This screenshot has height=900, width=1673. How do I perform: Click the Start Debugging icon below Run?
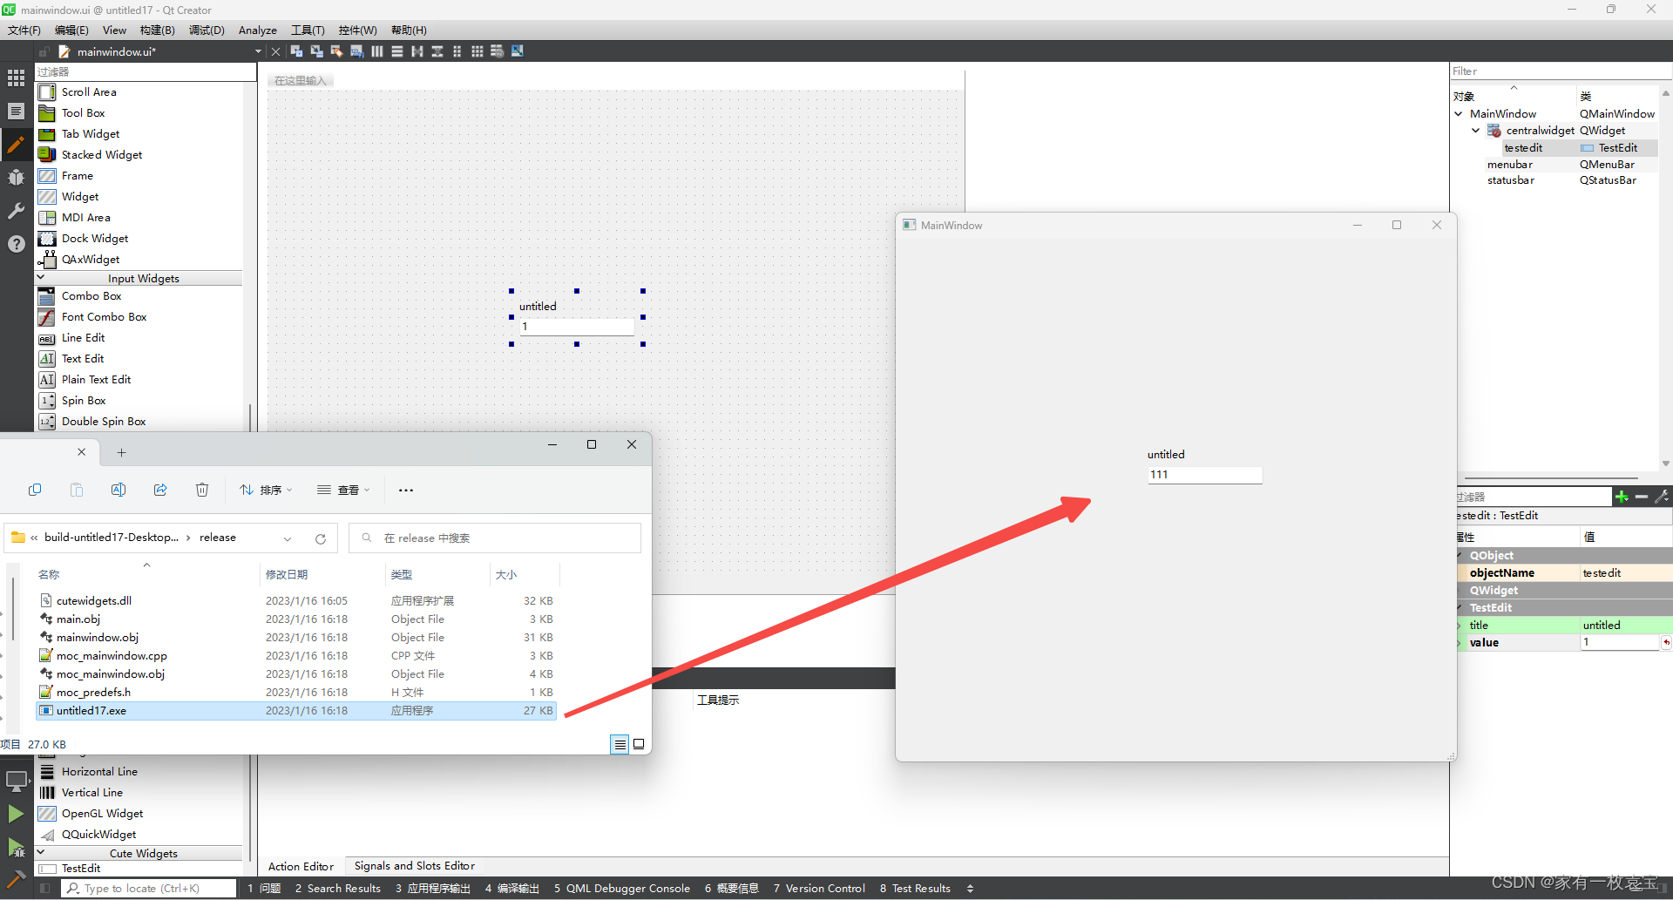pos(16,847)
